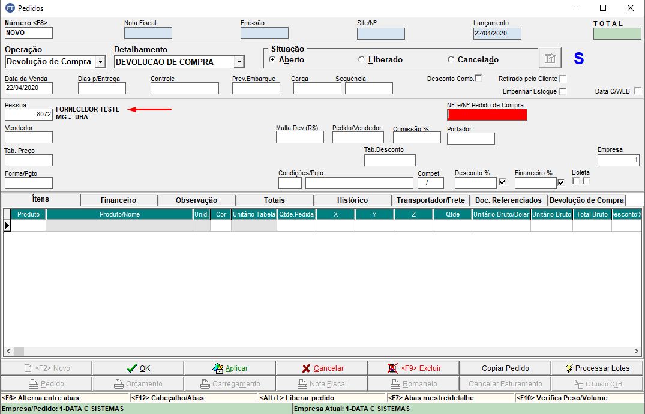Open the Operação dropdown list
This screenshot has height=414, width=645.
point(100,61)
